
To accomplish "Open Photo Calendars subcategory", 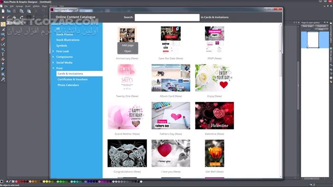I will (68, 85).
